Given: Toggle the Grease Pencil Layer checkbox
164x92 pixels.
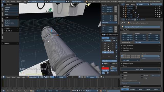Looking at the screenshot, I should pos(104,35).
